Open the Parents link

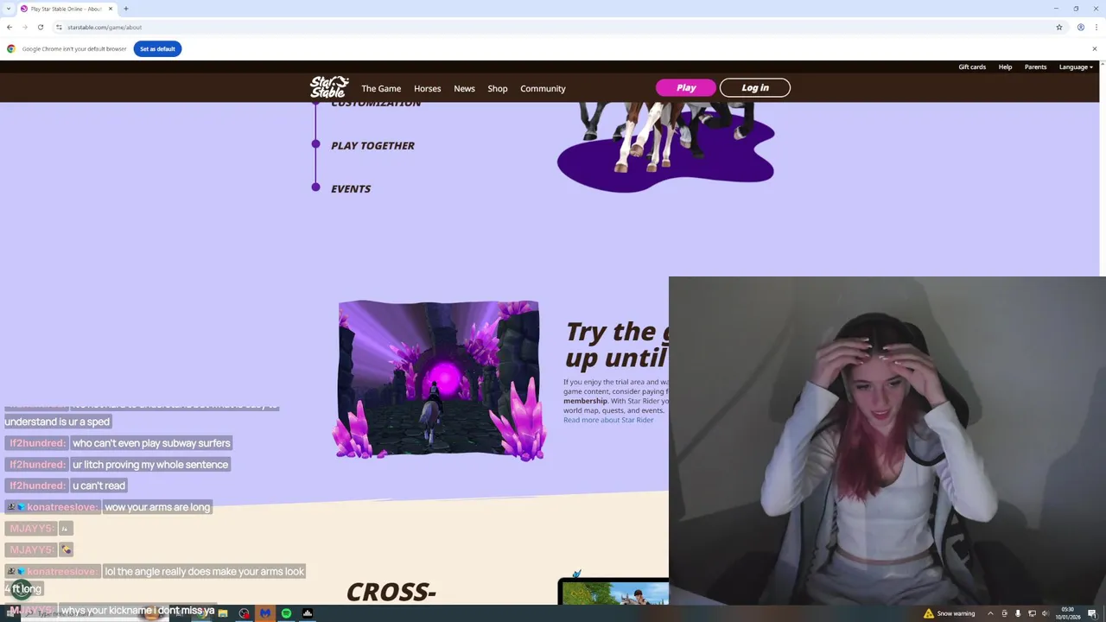pos(1035,67)
